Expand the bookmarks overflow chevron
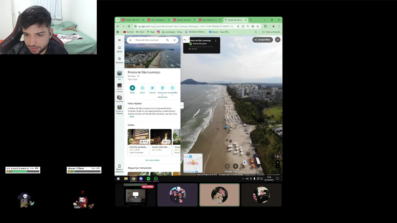Viewport: 397px width, 223px height. point(256,32)
